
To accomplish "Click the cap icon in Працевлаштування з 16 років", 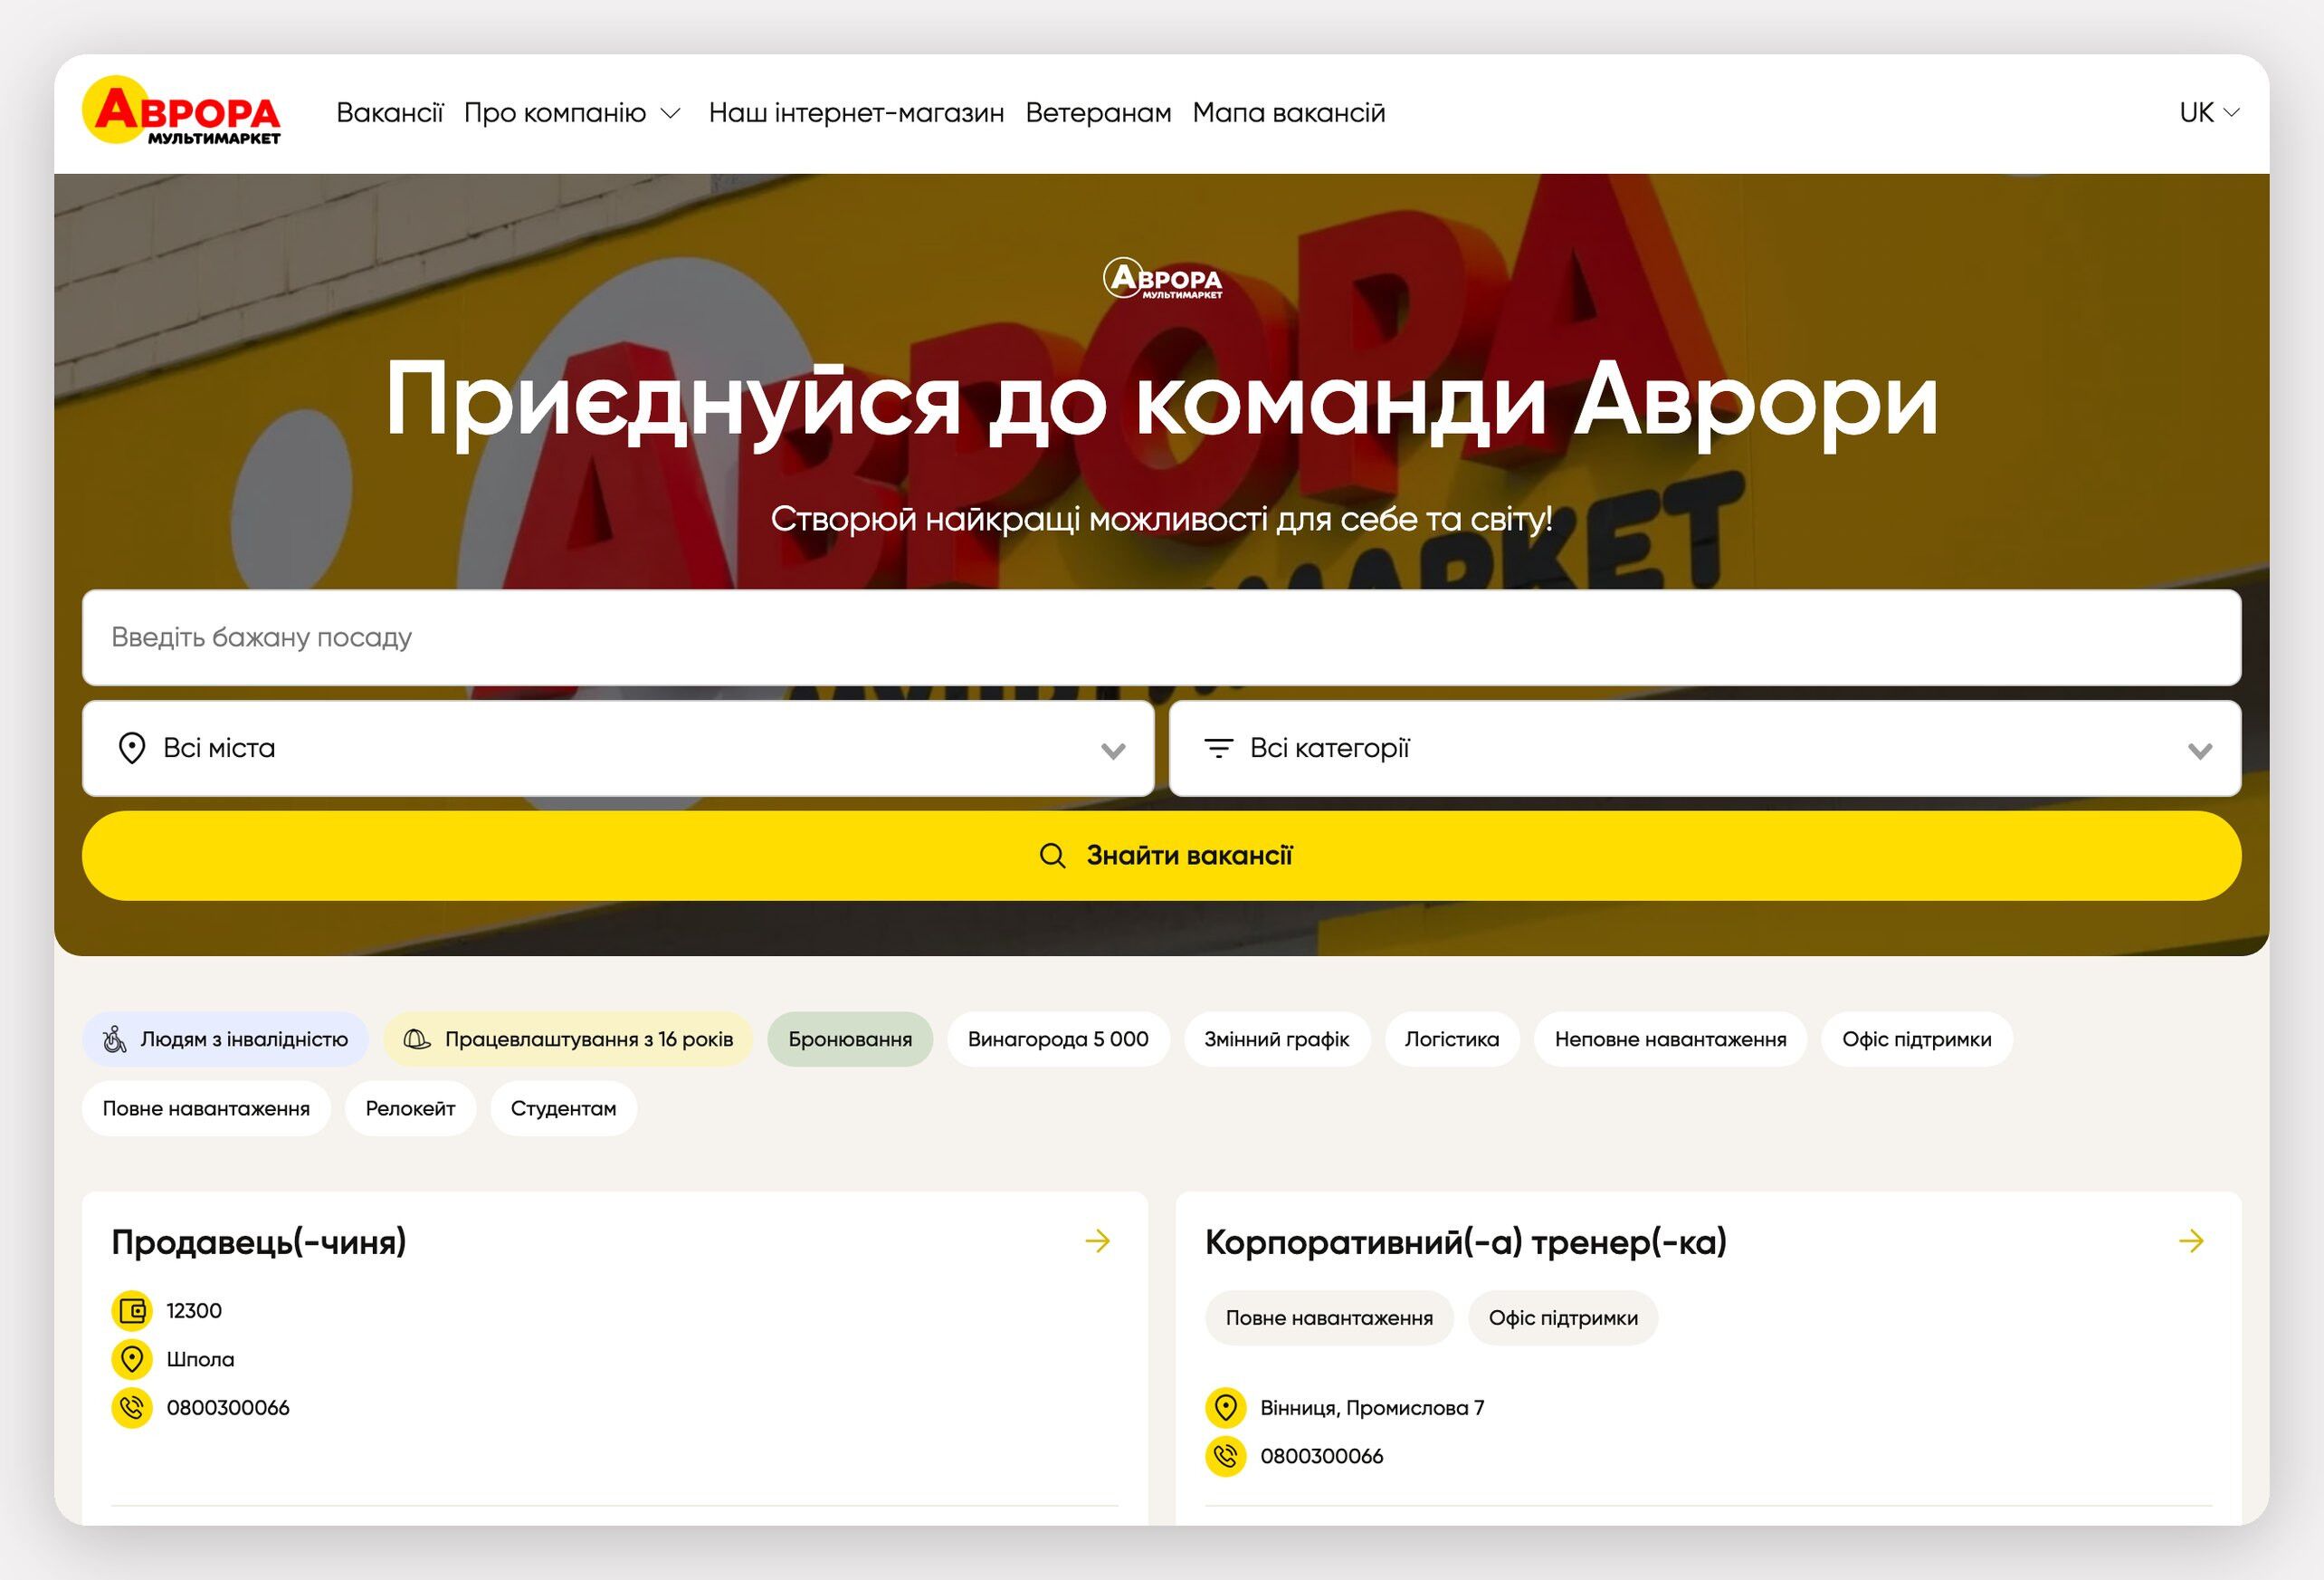I will tap(417, 1039).
